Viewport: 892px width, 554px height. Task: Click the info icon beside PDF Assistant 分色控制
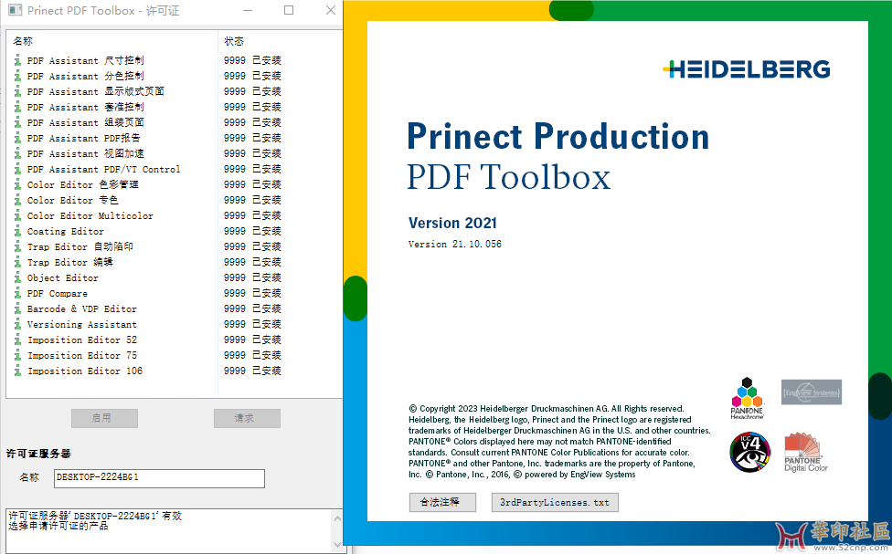click(17, 76)
